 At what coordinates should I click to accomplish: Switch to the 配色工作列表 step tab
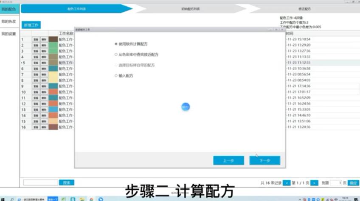tap(77, 9)
